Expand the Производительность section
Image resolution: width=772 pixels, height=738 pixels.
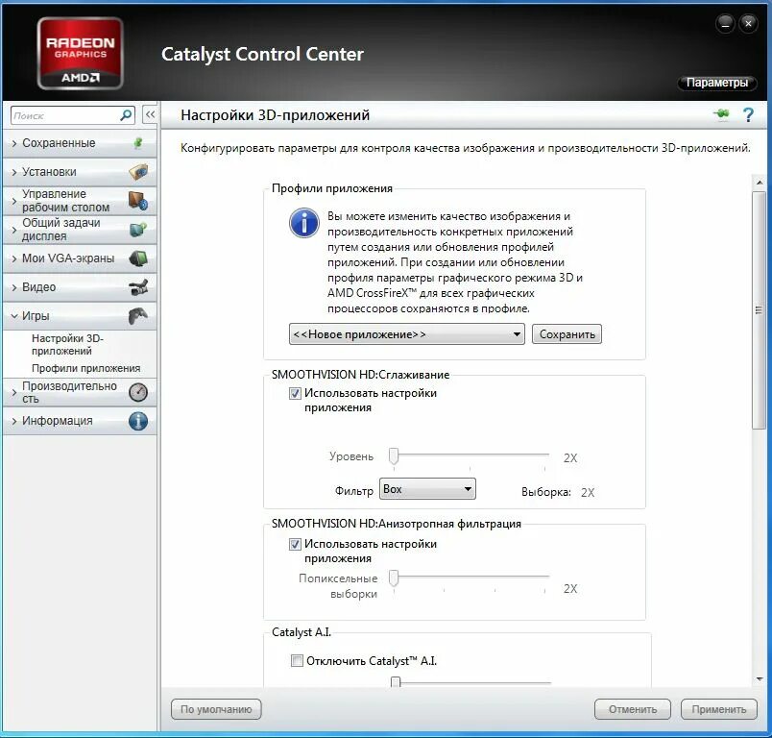[80, 392]
